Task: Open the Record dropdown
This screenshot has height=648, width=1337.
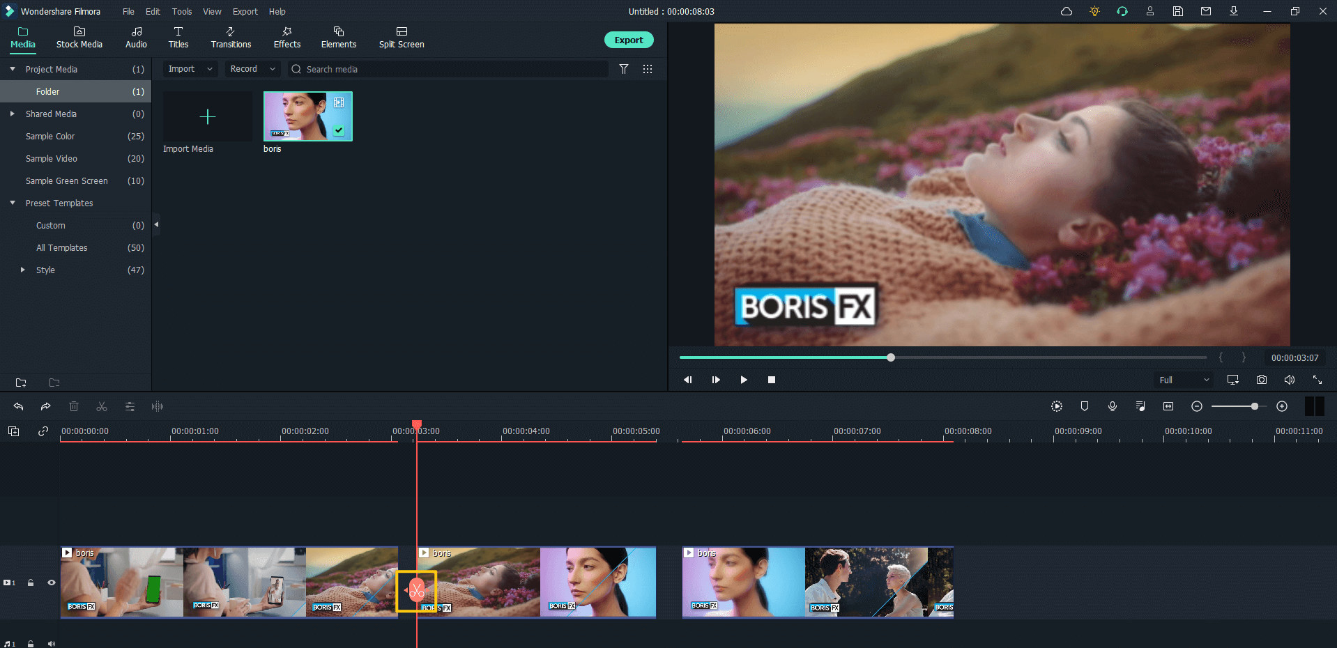Action: [x=252, y=69]
